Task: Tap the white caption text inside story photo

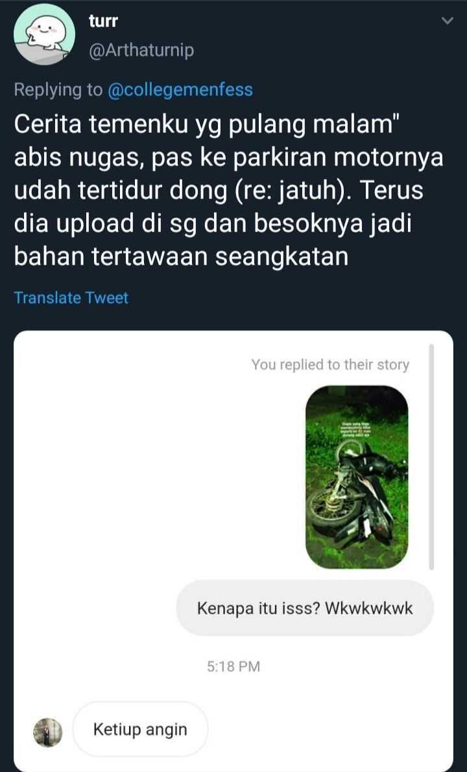Action: 356,430
